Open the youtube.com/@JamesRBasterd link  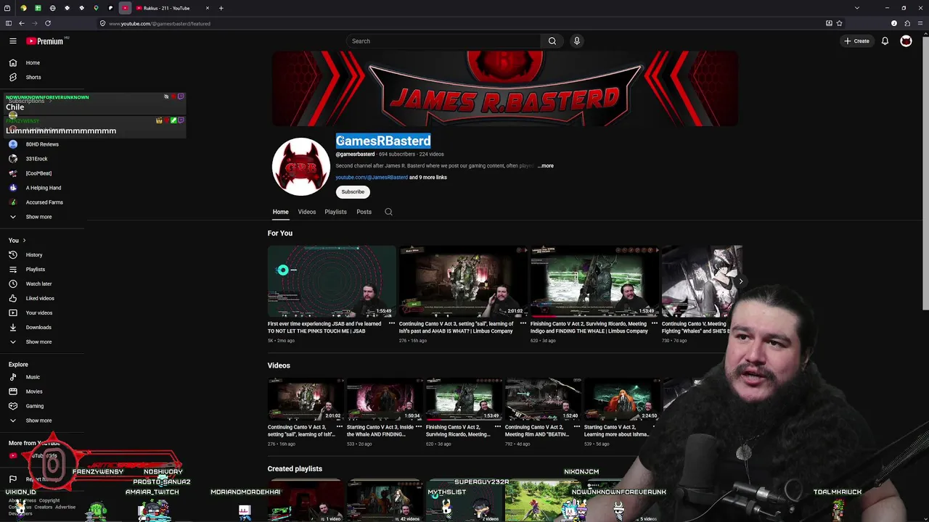(x=372, y=178)
